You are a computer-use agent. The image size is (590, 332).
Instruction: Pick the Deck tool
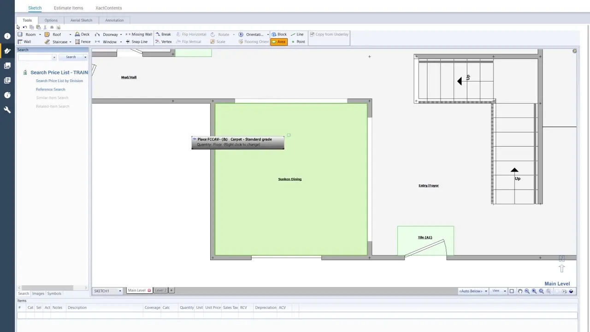82,35
